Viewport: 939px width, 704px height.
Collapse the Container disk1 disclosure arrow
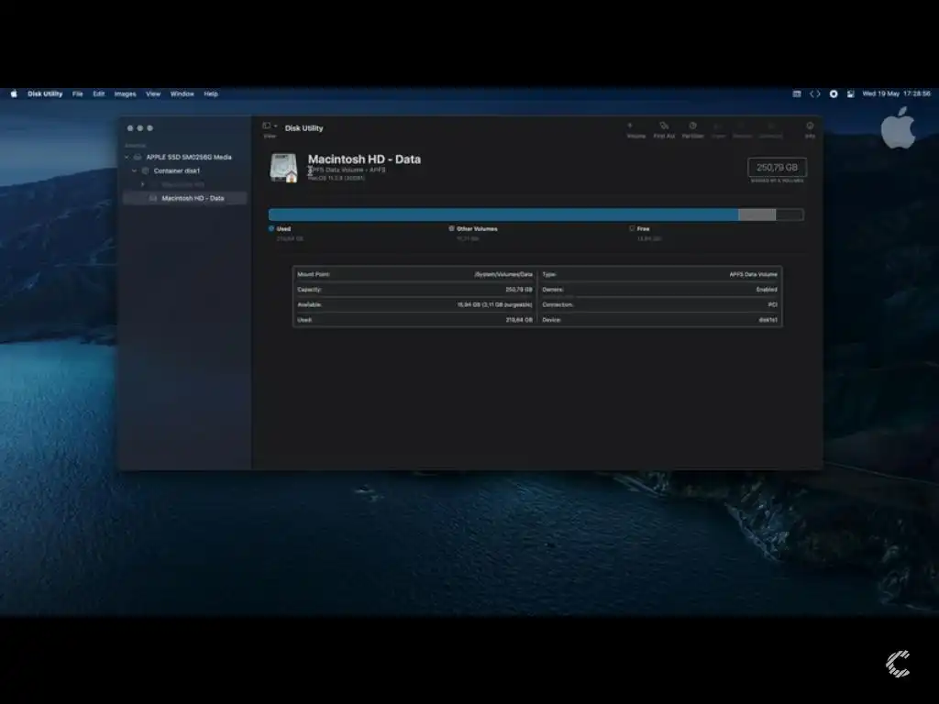[x=135, y=171]
